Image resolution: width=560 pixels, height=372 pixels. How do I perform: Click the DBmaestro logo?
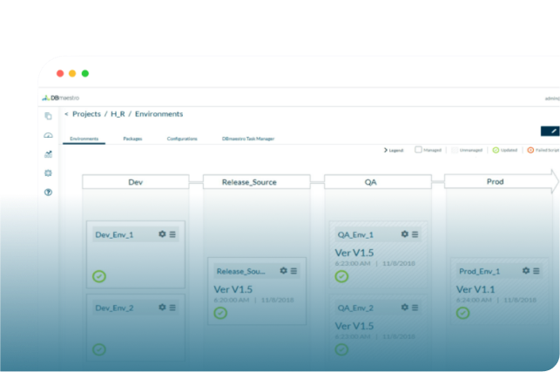pyautogui.click(x=61, y=98)
